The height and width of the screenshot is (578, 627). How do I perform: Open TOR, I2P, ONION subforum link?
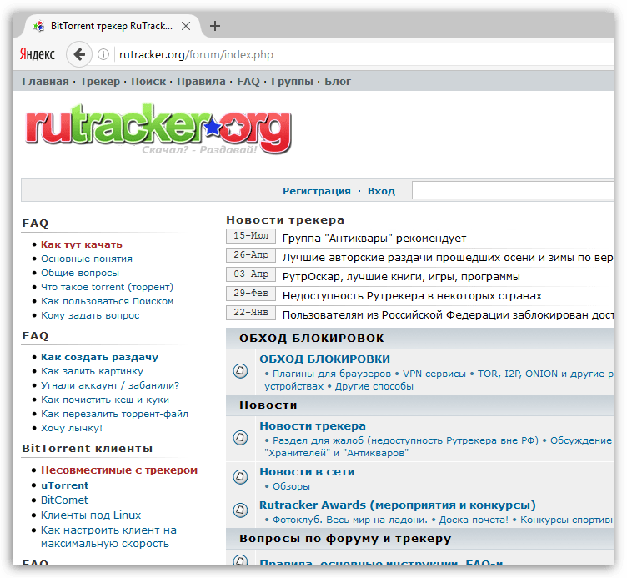[x=546, y=374]
